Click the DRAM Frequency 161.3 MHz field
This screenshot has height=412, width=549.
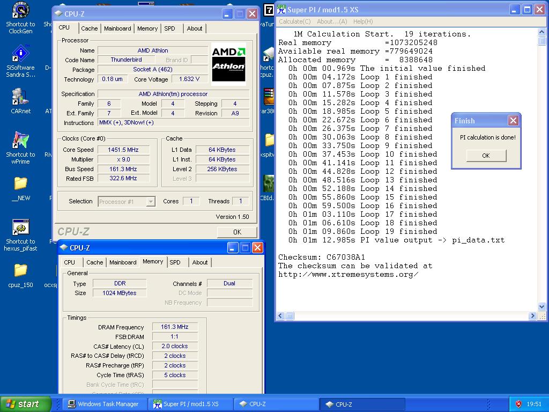click(175, 327)
